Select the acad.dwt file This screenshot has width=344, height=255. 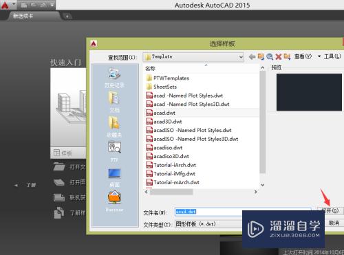[160, 113]
